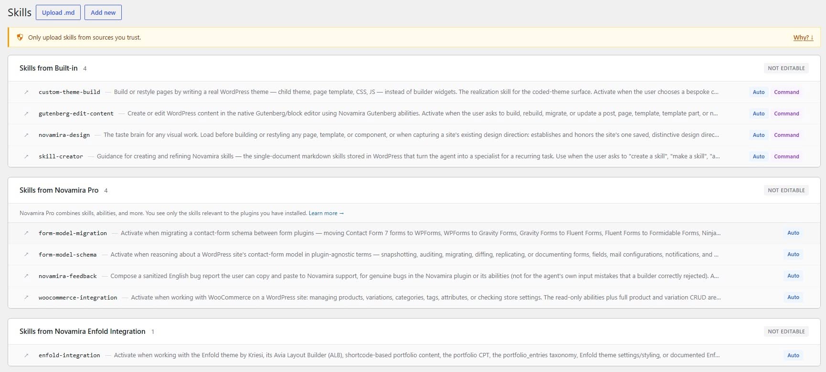The height and width of the screenshot is (372, 826).
Task: Click the 'Novamira Pro combines skills' info text
Action: pyautogui.click(x=163, y=213)
